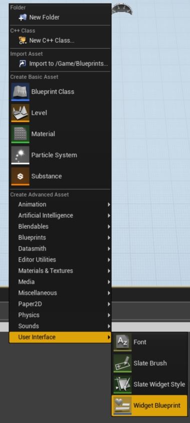Expand the Datasmith submenu arrow

(109, 249)
